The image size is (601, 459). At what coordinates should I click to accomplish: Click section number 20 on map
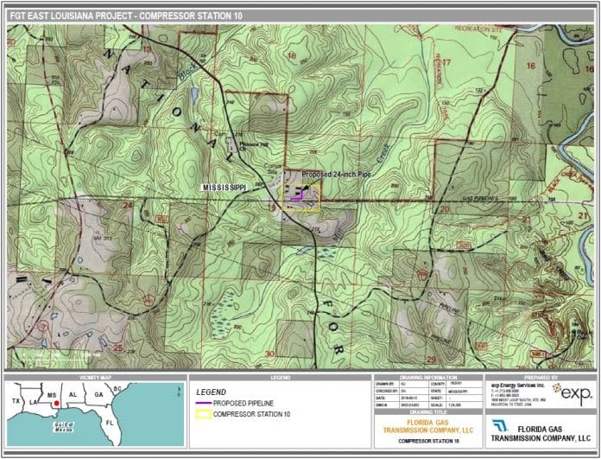445,209
